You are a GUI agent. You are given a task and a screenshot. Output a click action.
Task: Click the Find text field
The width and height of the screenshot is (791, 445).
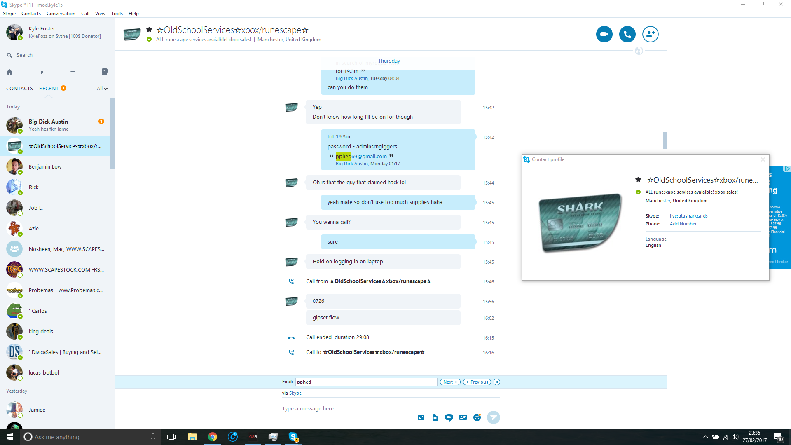pos(366,382)
